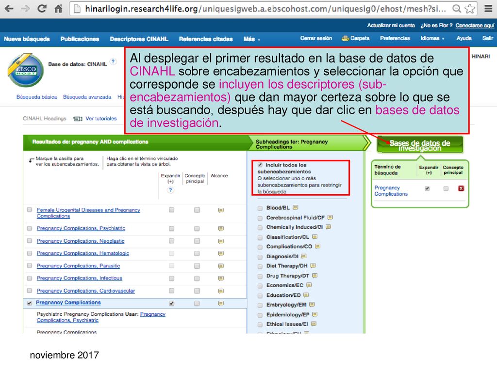Open browser home page icon
Screen dimensions: 497x372
[58, 9]
